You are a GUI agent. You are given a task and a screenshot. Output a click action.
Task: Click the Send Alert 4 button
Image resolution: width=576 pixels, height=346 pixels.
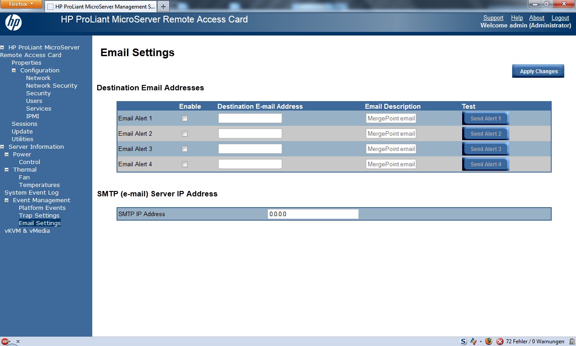click(486, 164)
